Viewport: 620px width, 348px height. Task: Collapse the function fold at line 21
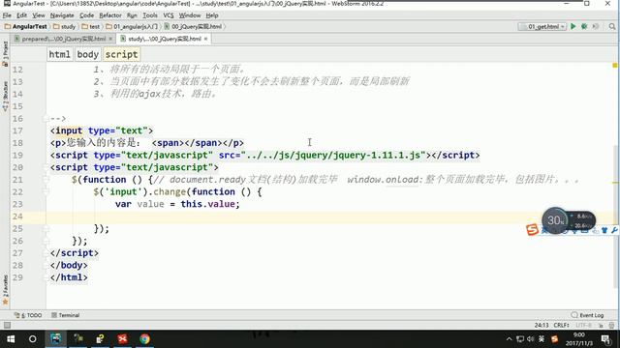(x=46, y=180)
